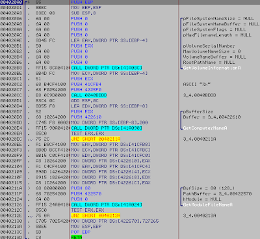Select the PUSH 422610 instruction
Image resolution: width=260 pixels, height=239 pixels.
pos(86,117)
